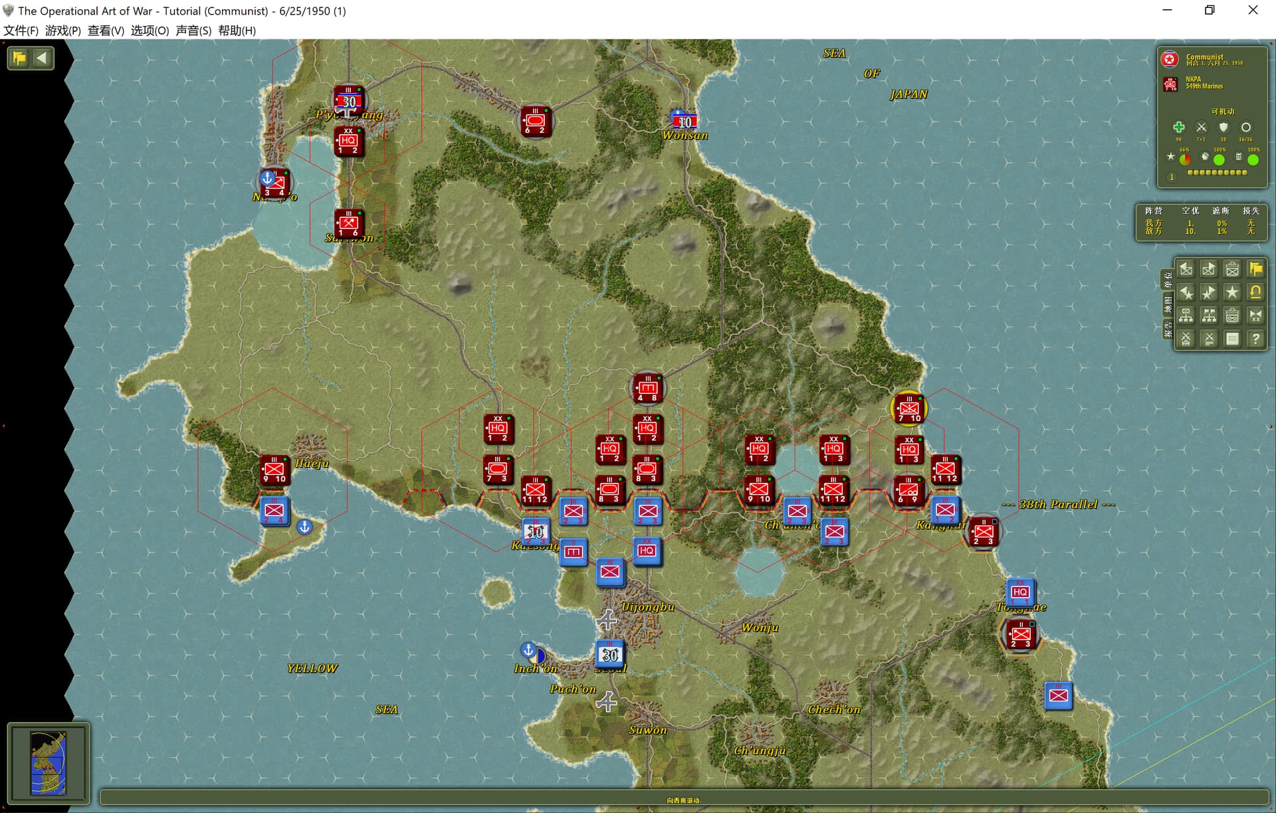Screen dimensions: 1276x813
Task: Open the 文件(F) menu
Action: [x=21, y=31]
